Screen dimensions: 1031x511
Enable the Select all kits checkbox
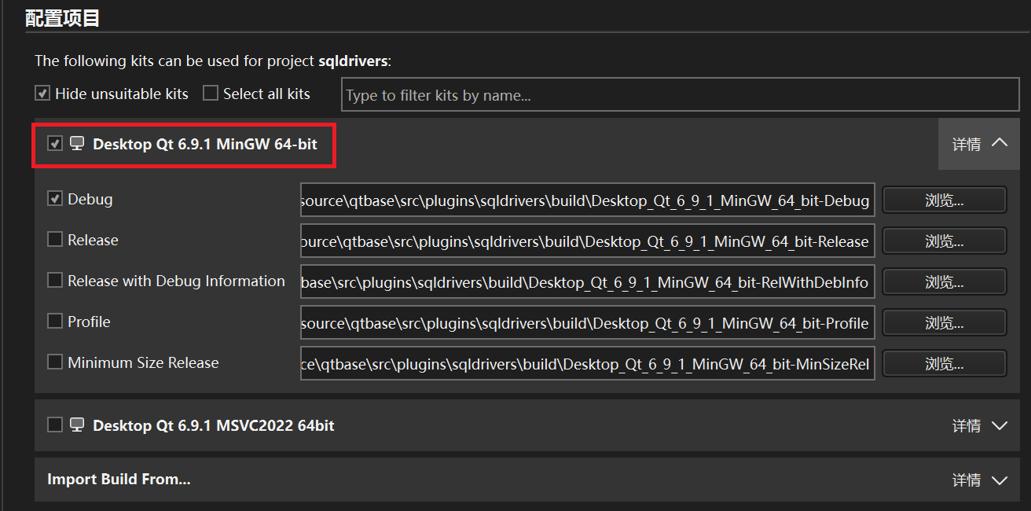pos(211,94)
